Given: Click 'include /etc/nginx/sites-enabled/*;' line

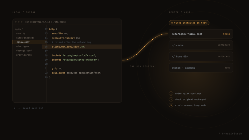Looking at the screenshot, I should 75,60.
